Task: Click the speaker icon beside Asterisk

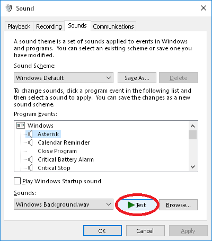Action: pyautogui.click(x=30, y=134)
